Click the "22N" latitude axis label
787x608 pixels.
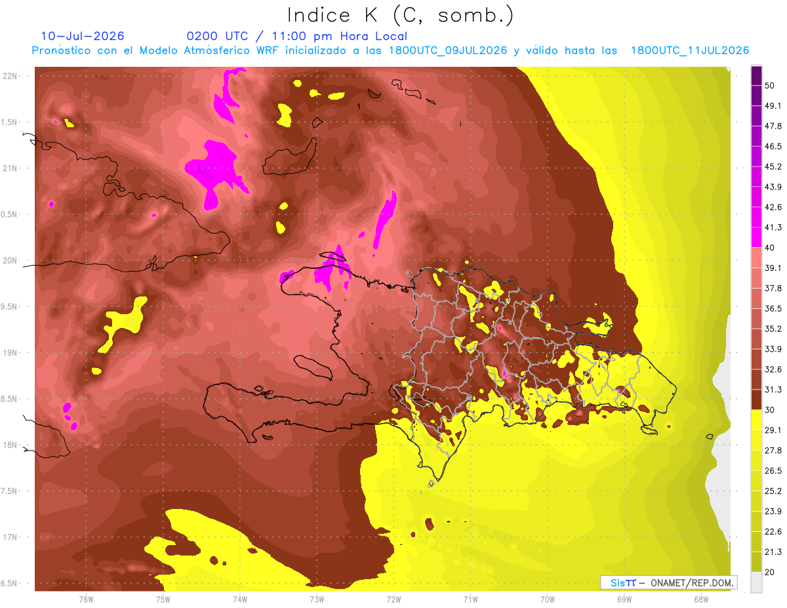point(10,76)
